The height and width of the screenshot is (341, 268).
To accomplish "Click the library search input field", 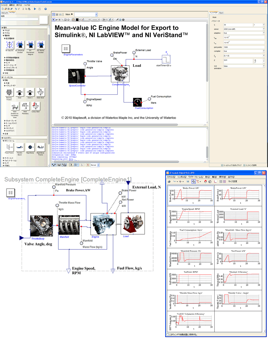I will (x=20, y=19).
